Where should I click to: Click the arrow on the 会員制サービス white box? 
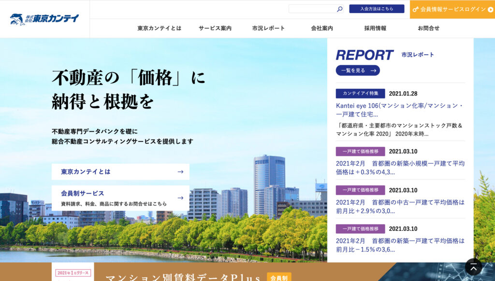pos(180,198)
